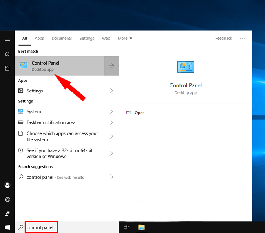Click the Feedback link
This screenshot has width=265, height=233.
223,38
